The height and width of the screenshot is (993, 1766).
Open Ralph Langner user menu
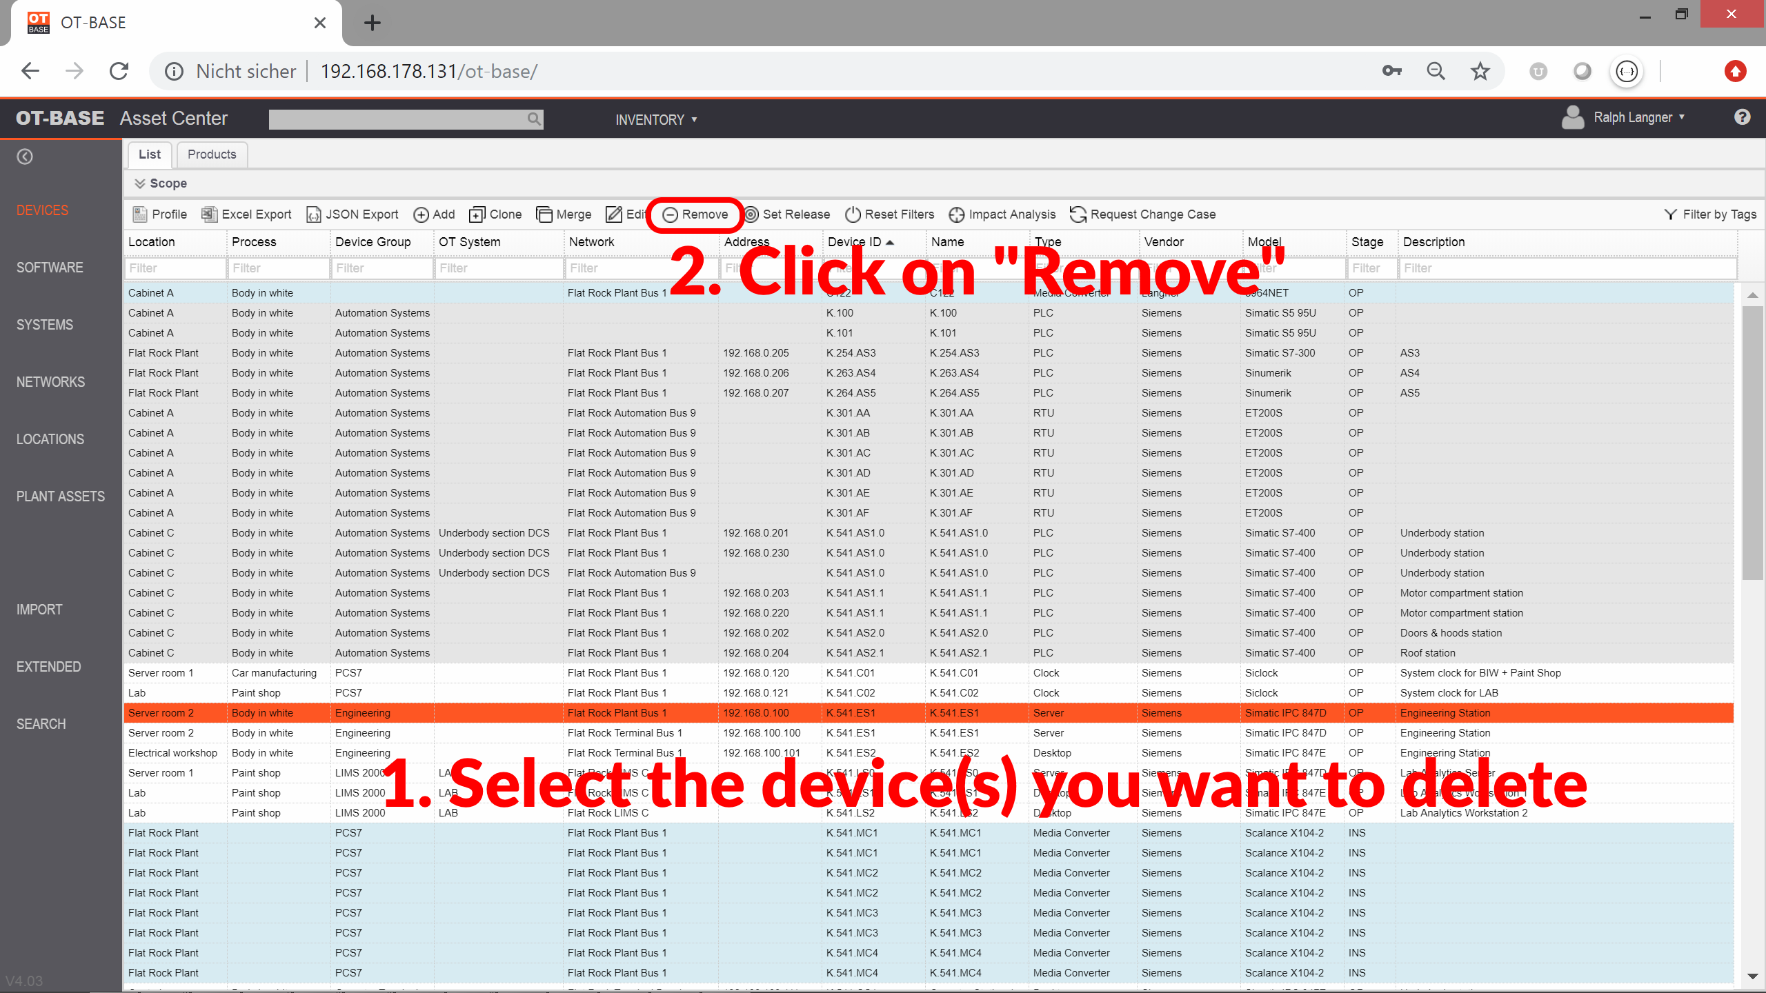pos(1639,117)
